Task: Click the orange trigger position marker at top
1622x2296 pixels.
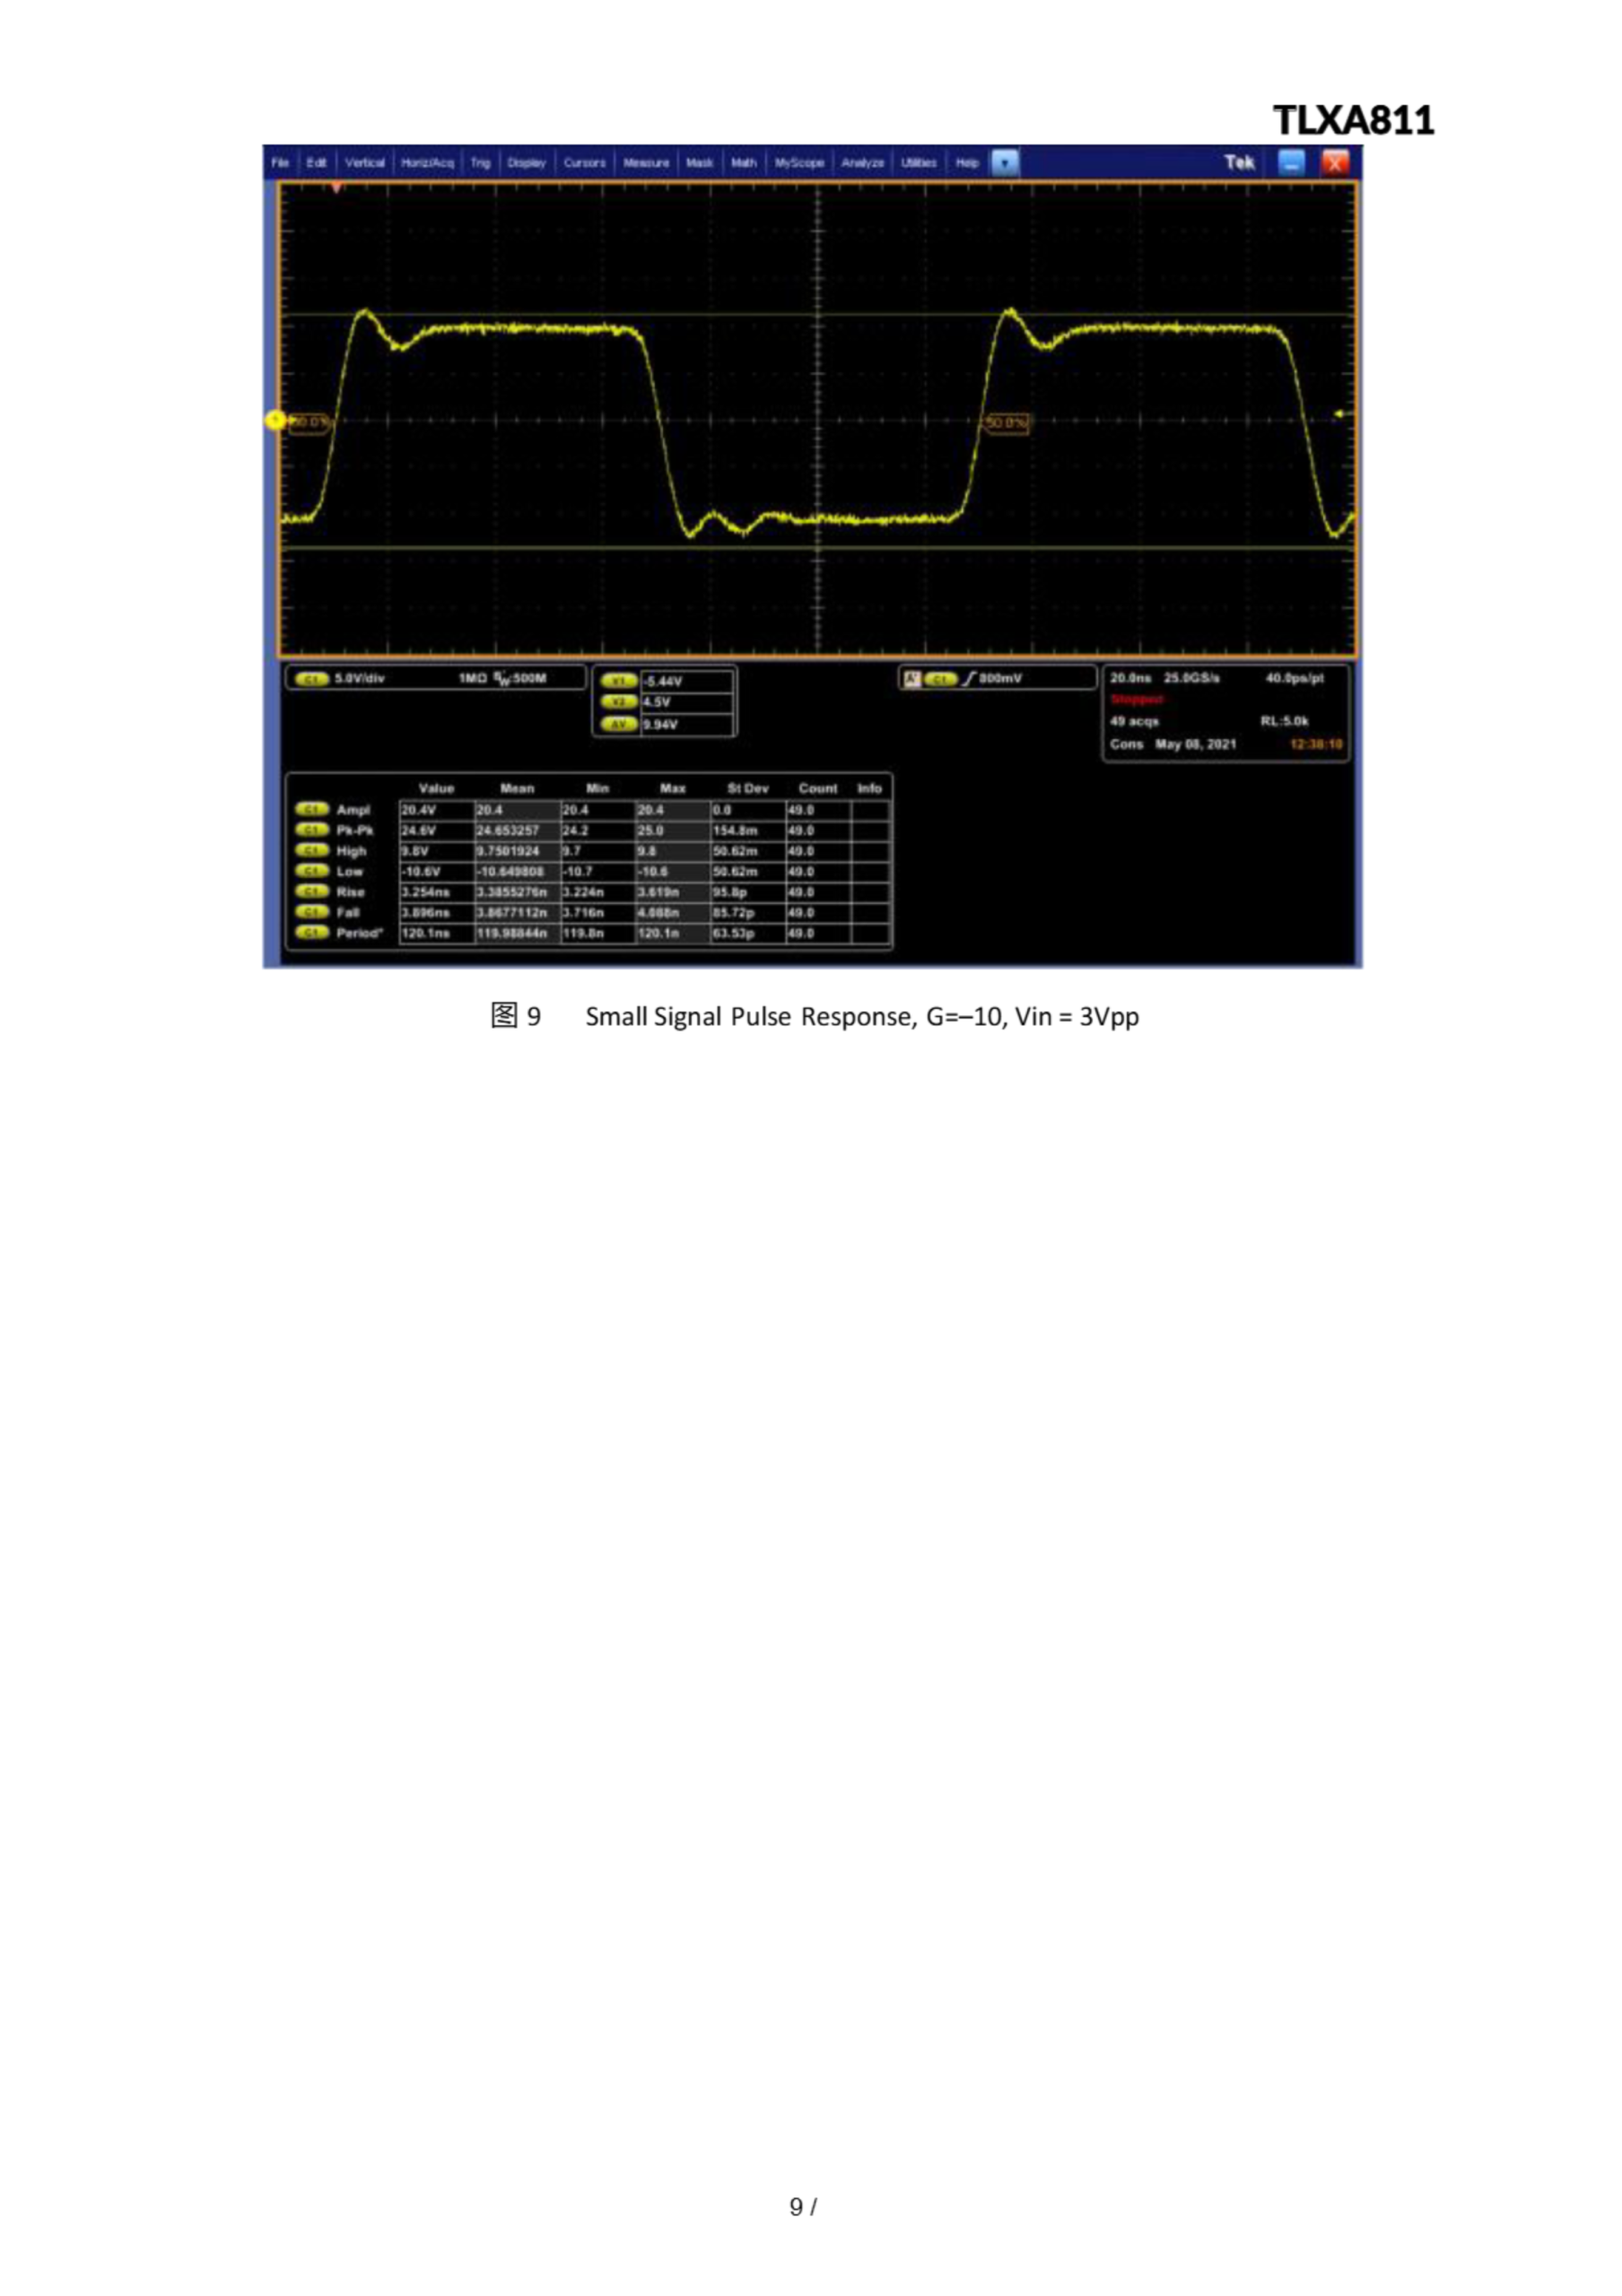Action: point(337,188)
